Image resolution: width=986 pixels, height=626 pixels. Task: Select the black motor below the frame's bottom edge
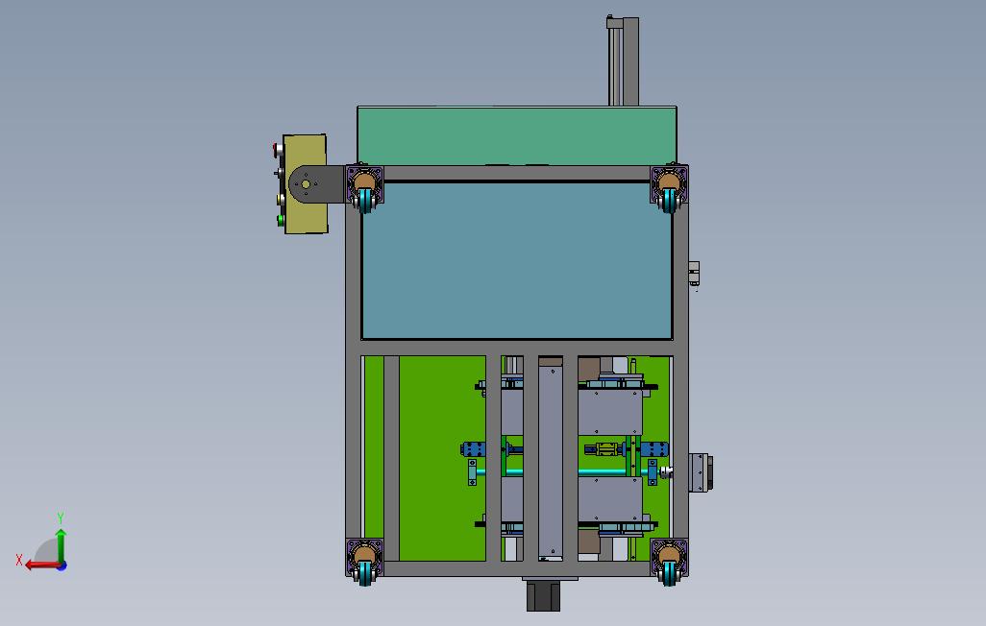[x=543, y=596]
